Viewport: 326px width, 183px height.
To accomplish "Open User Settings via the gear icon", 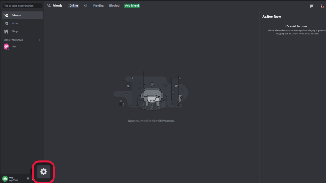I will (x=43, y=172).
